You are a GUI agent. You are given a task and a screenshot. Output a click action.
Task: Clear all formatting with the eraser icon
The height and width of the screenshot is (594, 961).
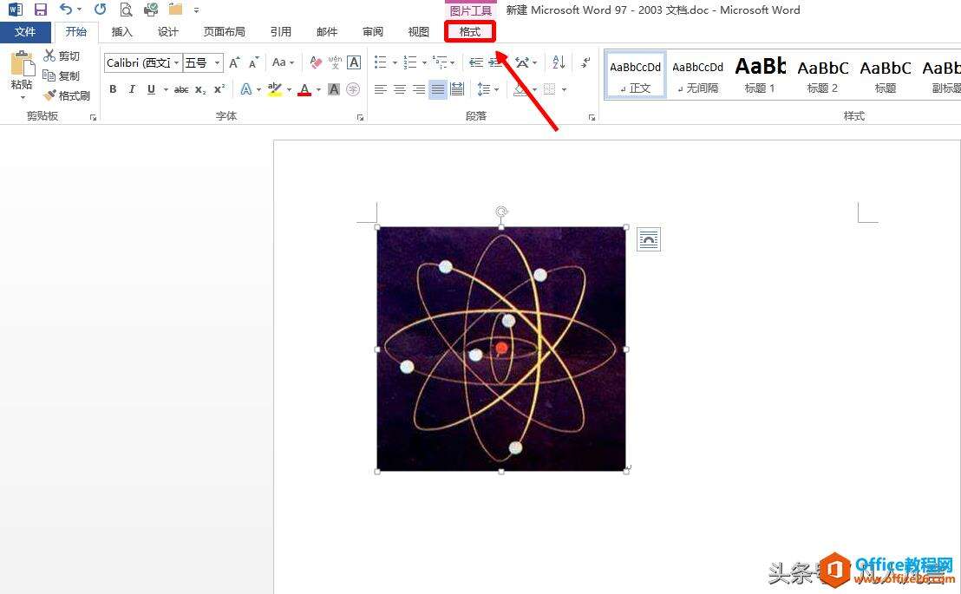pyautogui.click(x=316, y=62)
